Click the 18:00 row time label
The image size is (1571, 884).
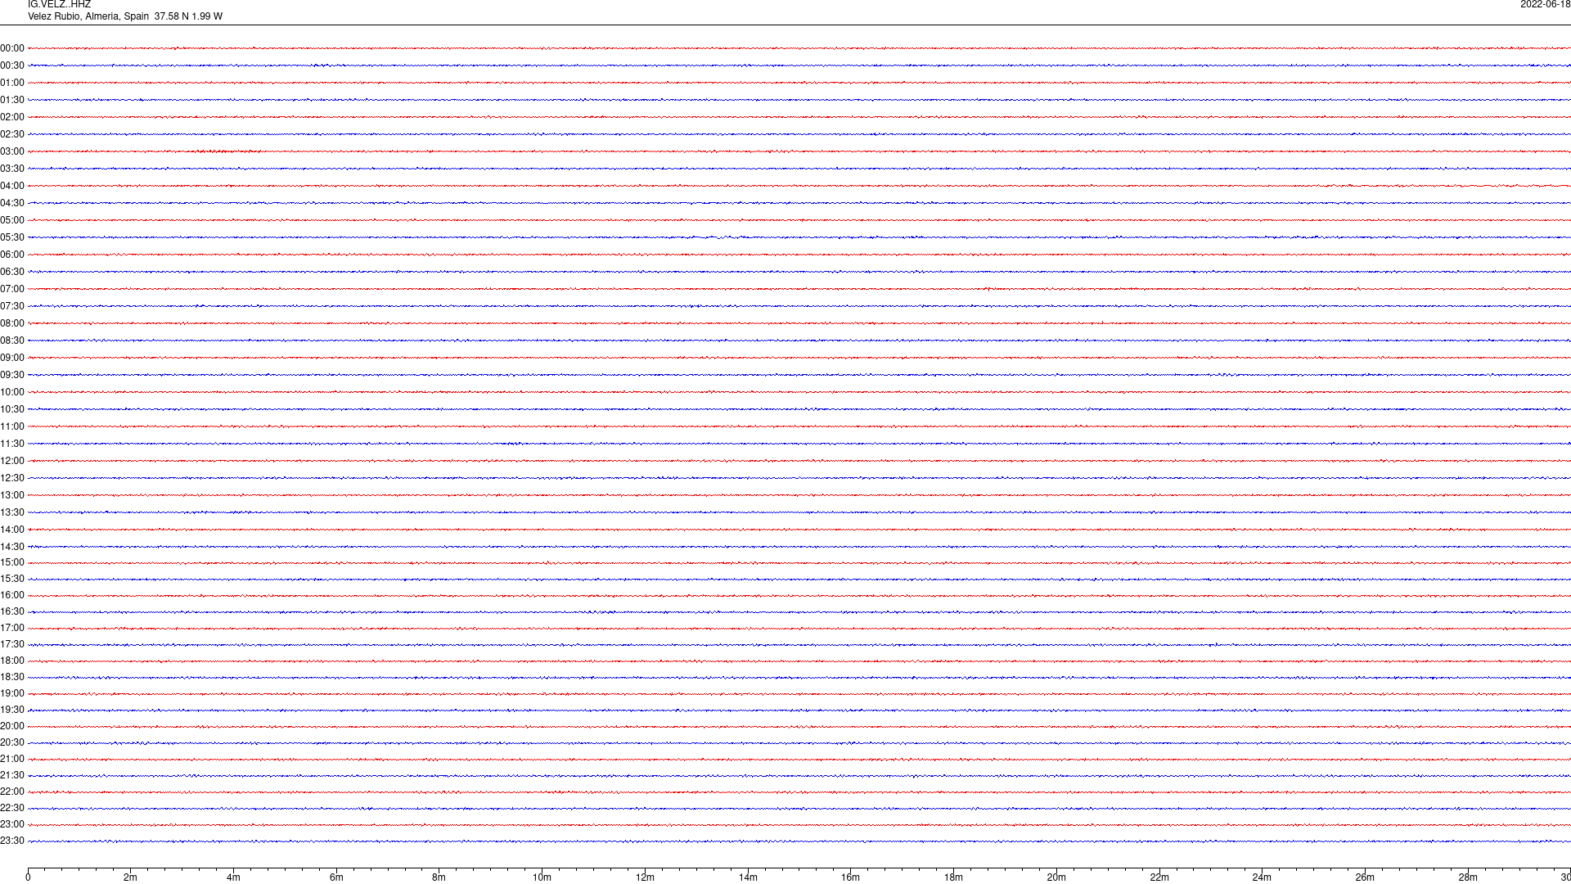12,661
